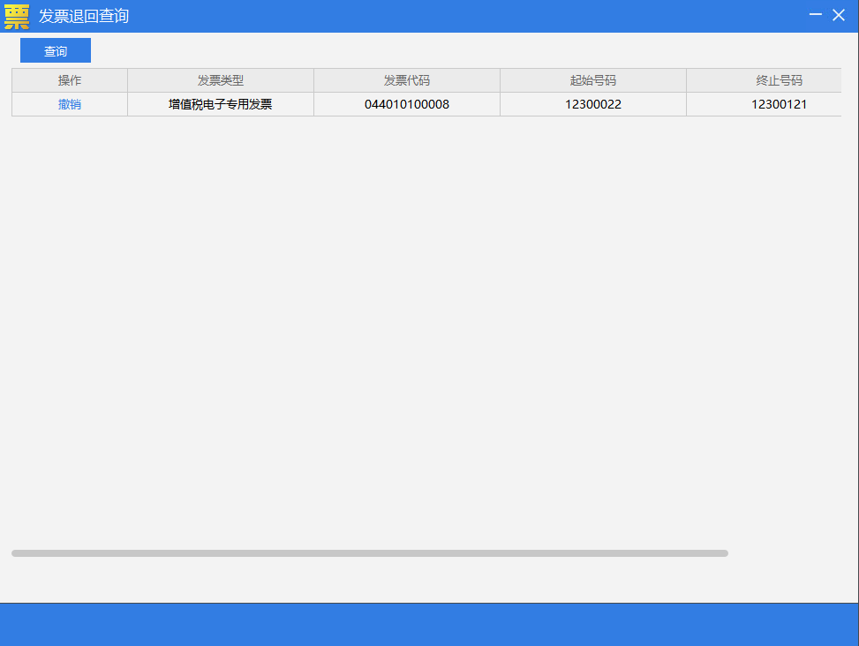Screen dimensions: 859x646
Task: Click the 终止号码 column header
Action: tap(765, 80)
